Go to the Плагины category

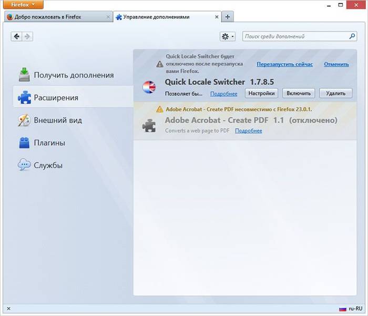(49, 142)
